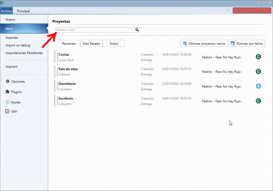Image resolution: width=273 pixels, height=191 pixels.
Task: Click the Ayuda question mark icon
Action: pos(7,102)
